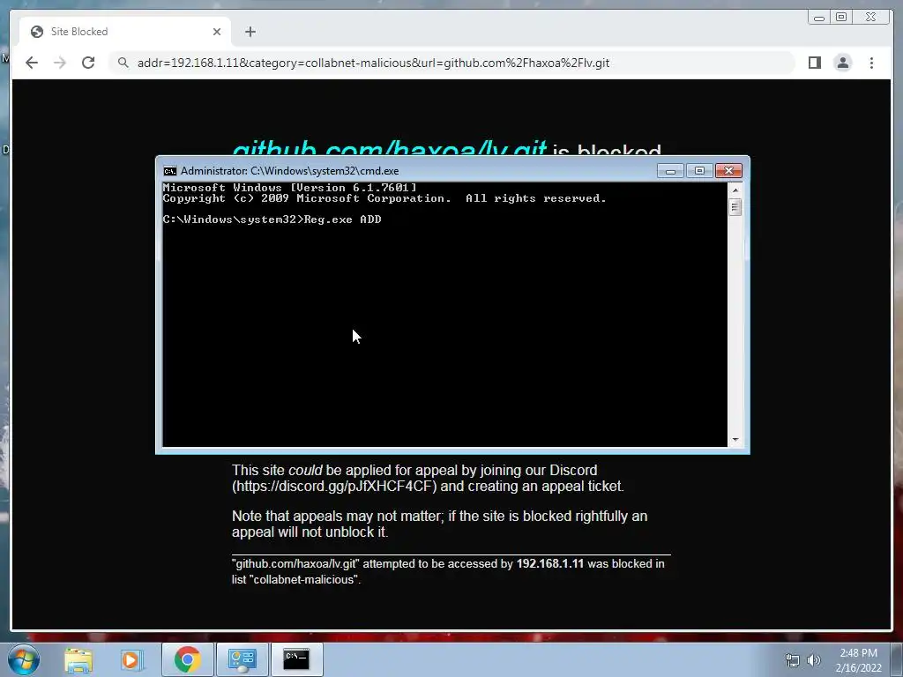Click cmd scrollbar up arrow
This screenshot has height=677, width=903.
tap(735, 190)
